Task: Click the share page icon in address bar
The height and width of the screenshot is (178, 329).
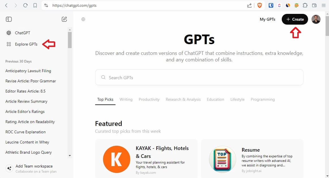Action: [249, 5]
